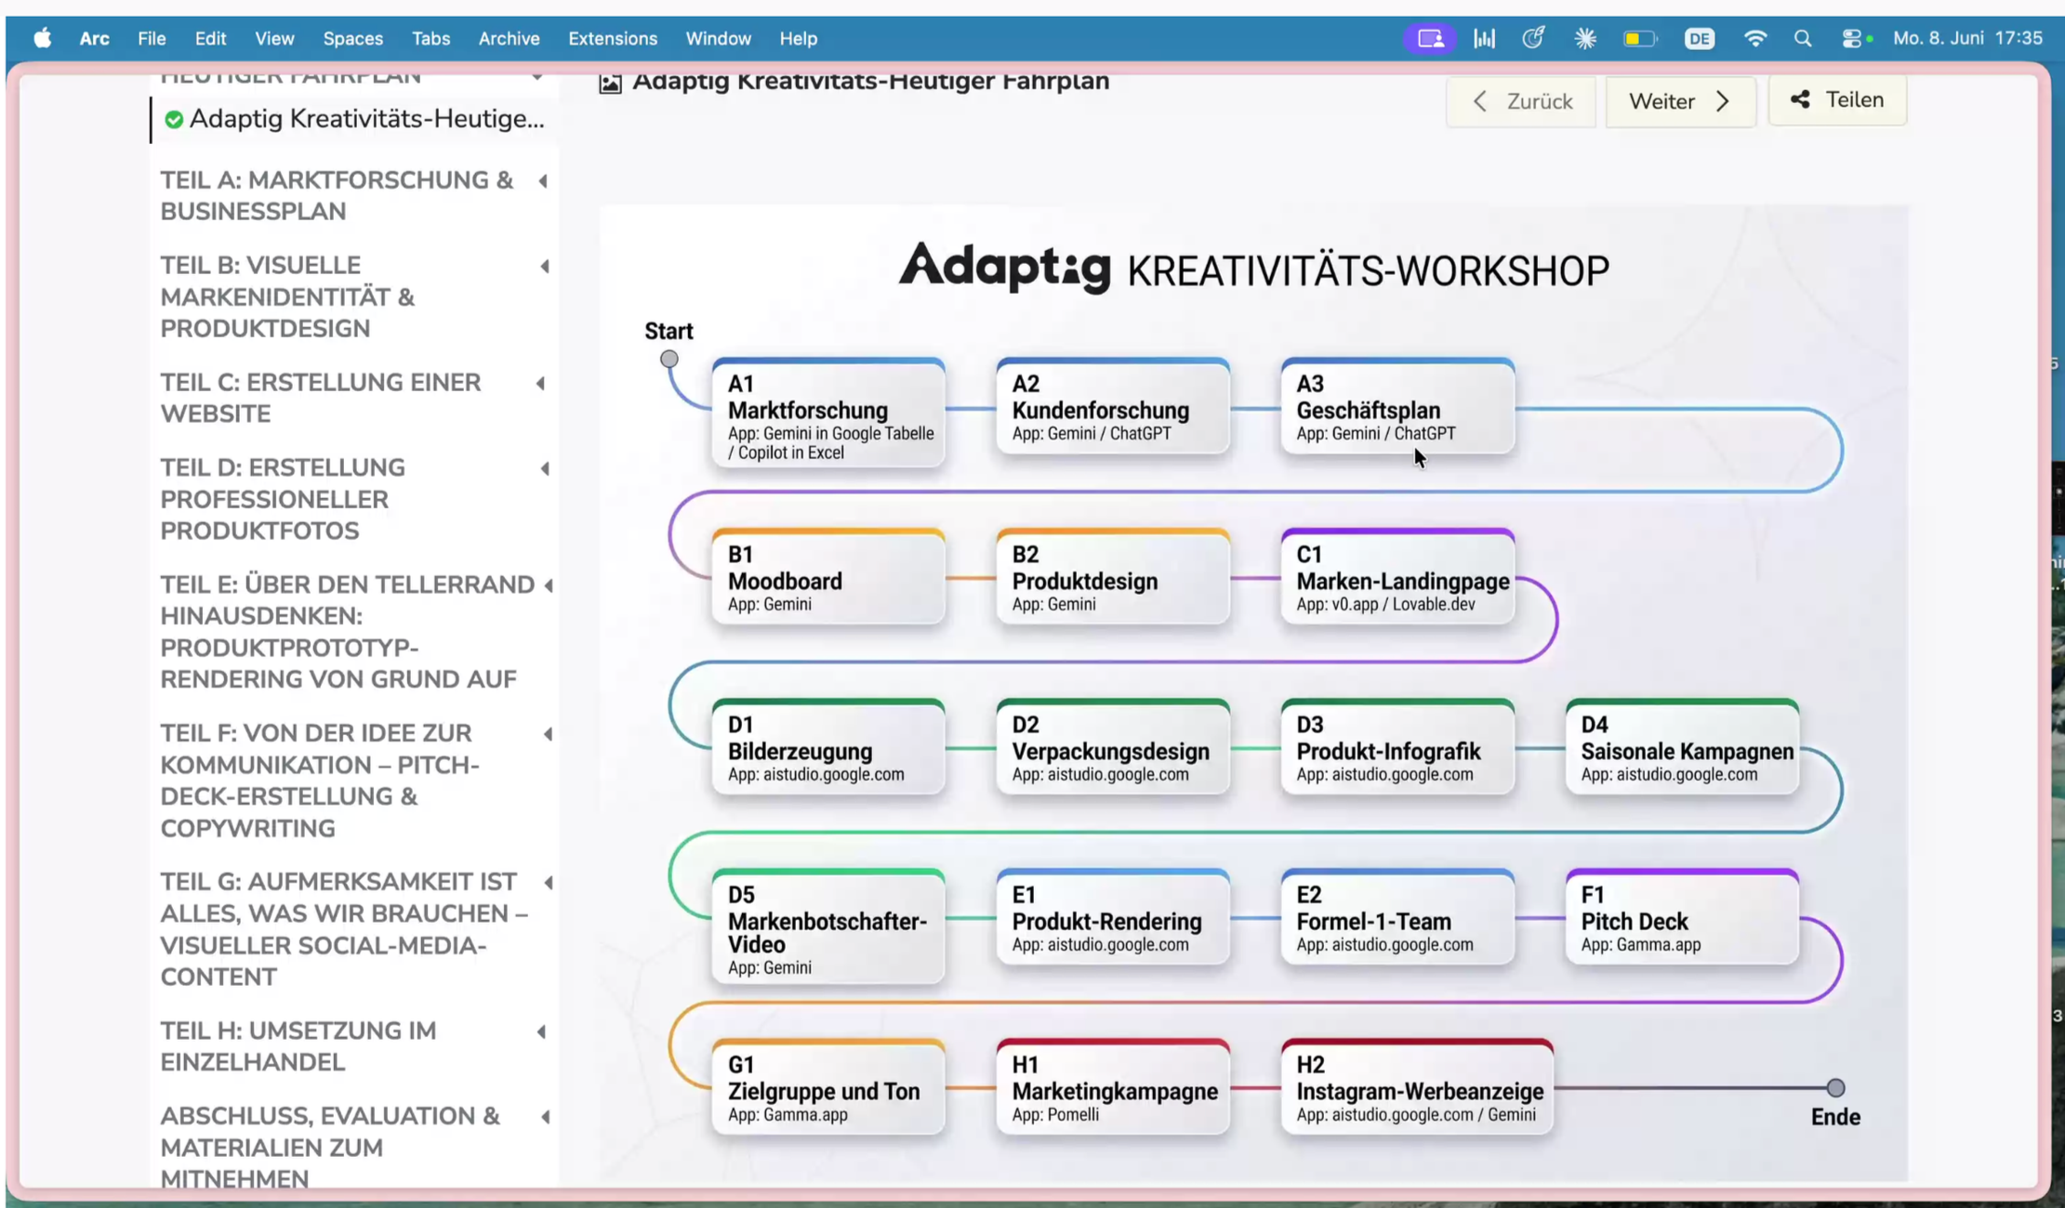Click the image icon beside the page title
The height and width of the screenshot is (1208, 2065).
[610, 83]
